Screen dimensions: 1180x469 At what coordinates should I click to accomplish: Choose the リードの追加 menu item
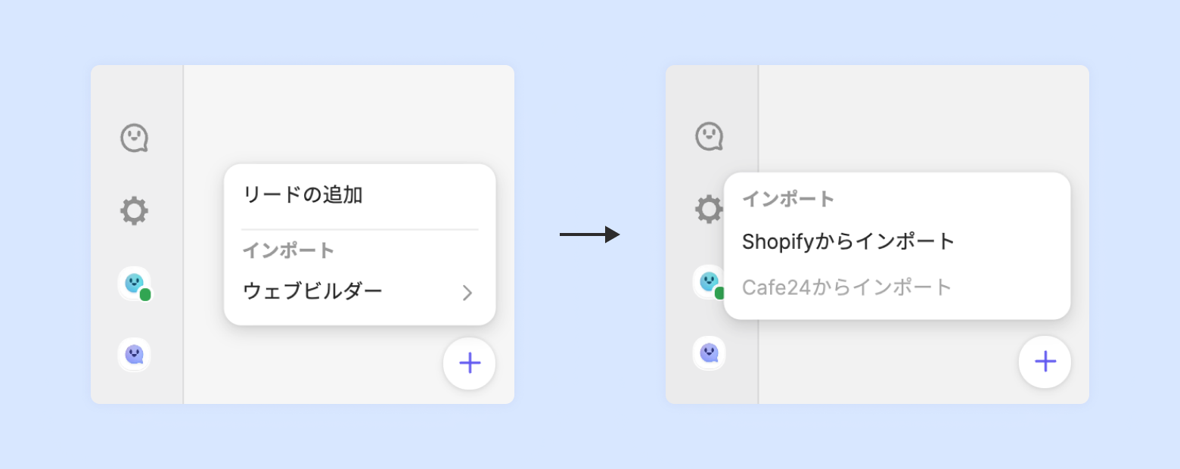pos(303,195)
